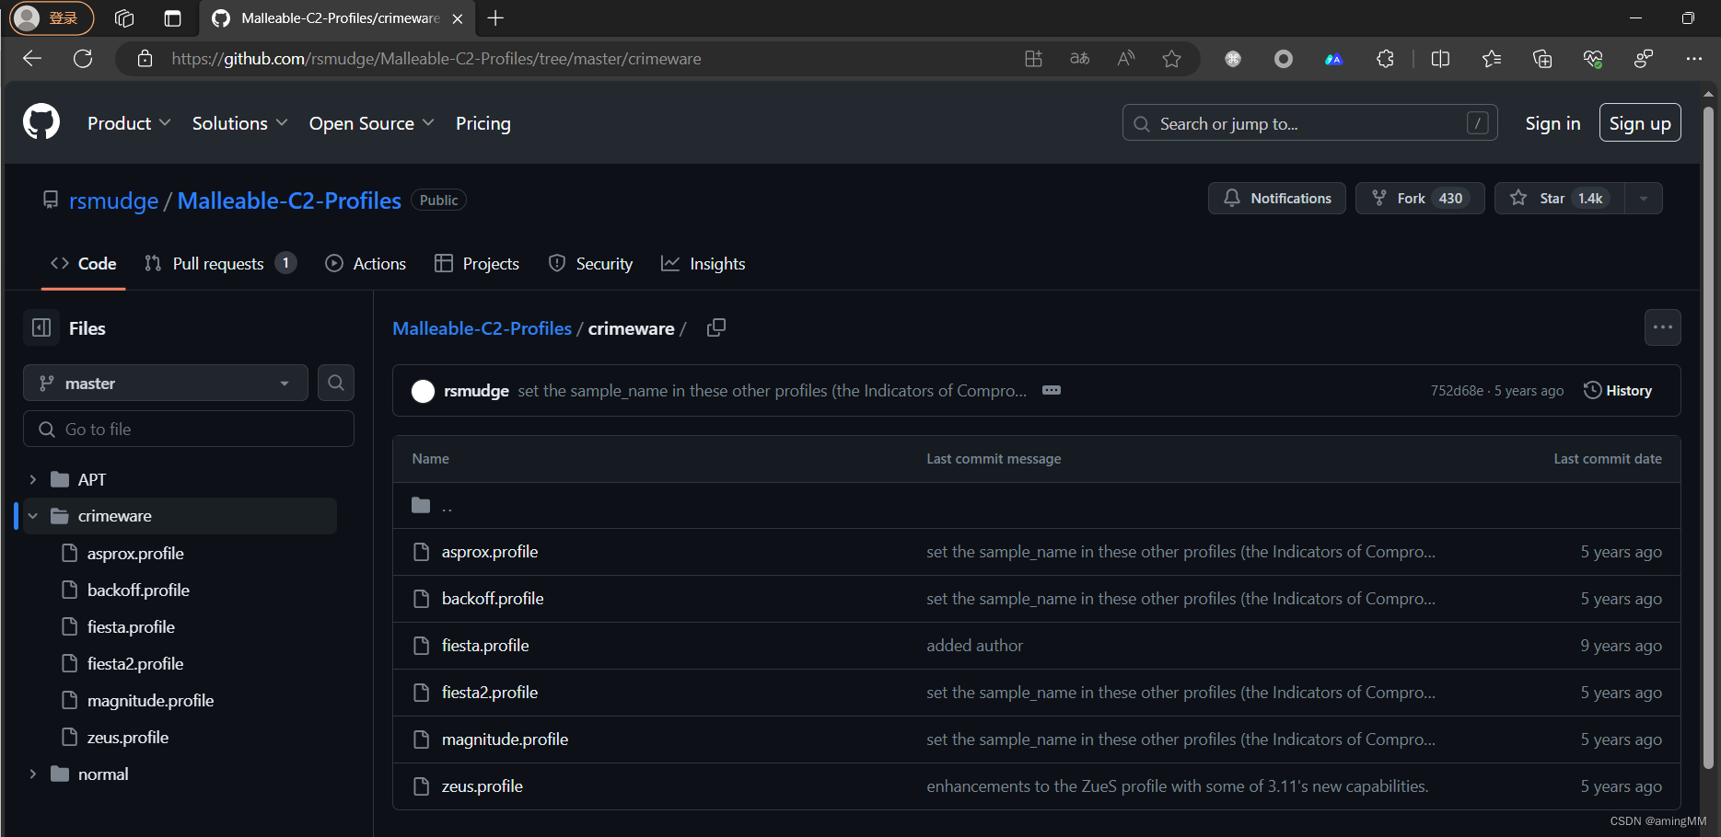
Task: Switch to the Code tab
Action: point(84,264)
